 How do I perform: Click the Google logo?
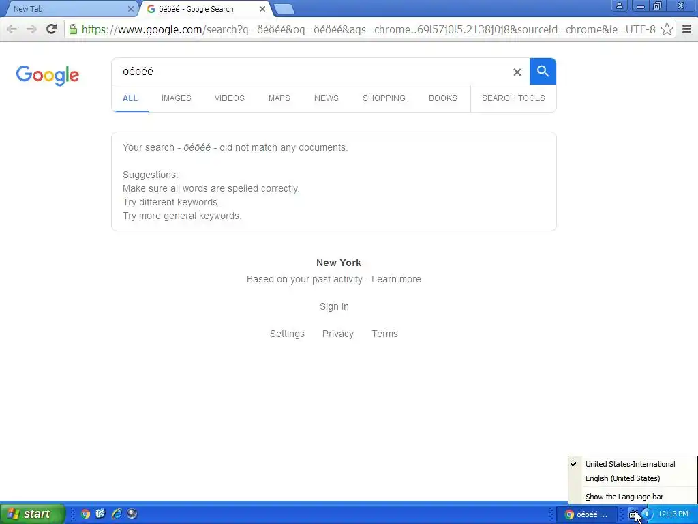[48, 75]
